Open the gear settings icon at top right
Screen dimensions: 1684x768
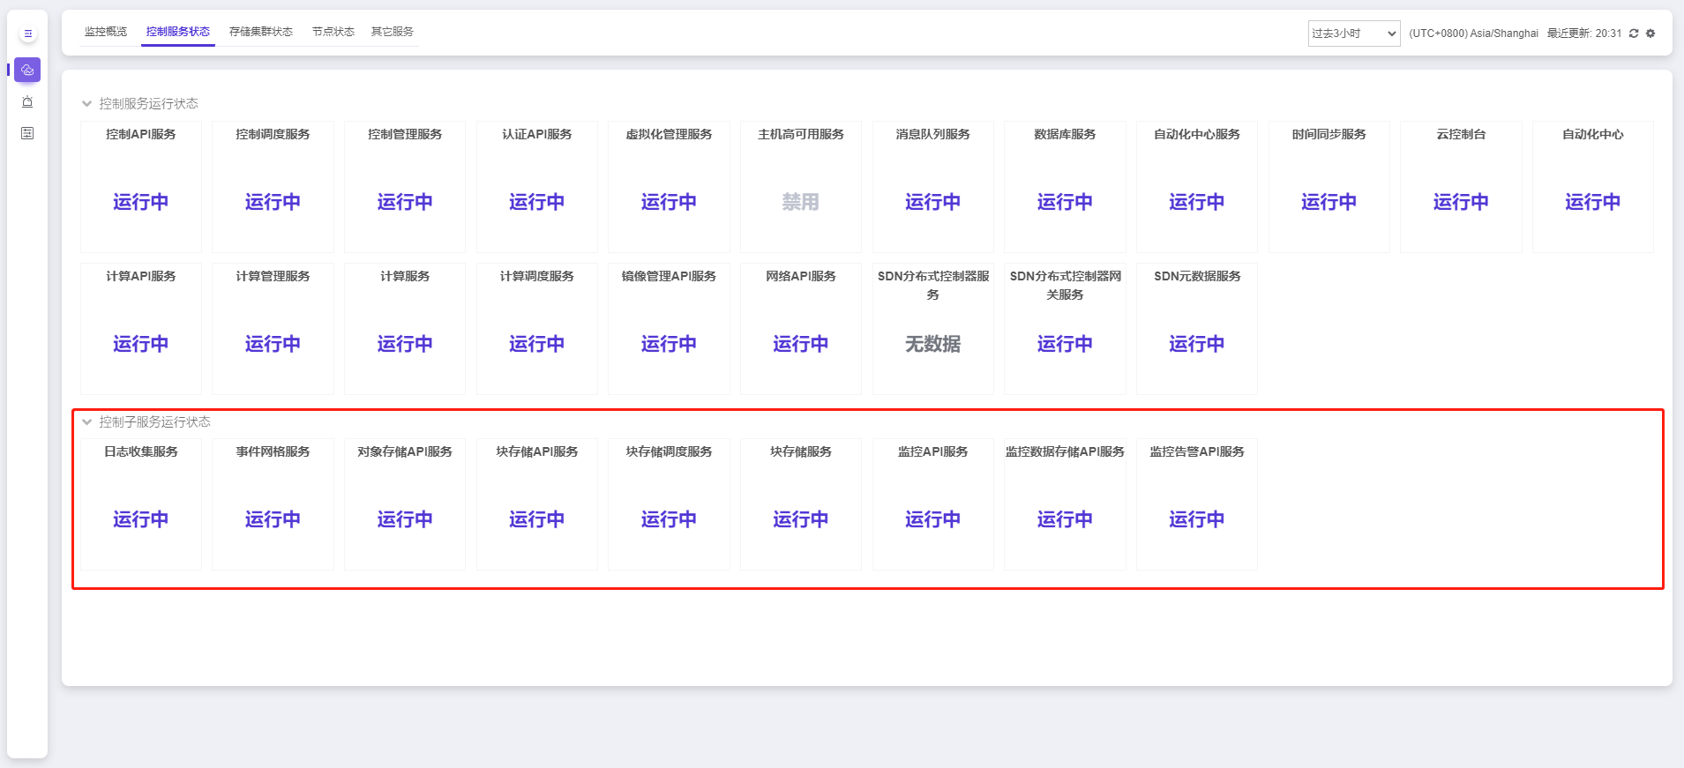[x=1650, y=34]
